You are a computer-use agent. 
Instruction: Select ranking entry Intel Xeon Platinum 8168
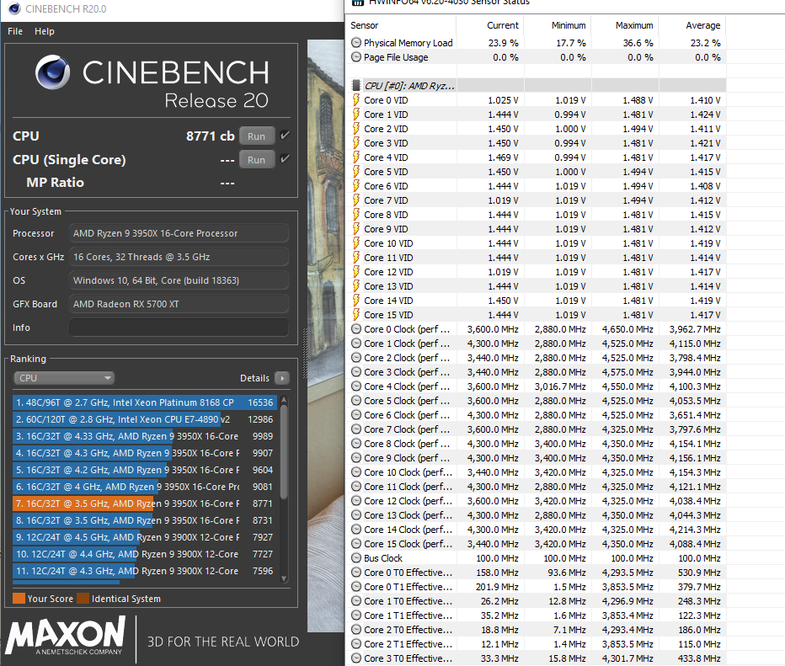point(145,402)
